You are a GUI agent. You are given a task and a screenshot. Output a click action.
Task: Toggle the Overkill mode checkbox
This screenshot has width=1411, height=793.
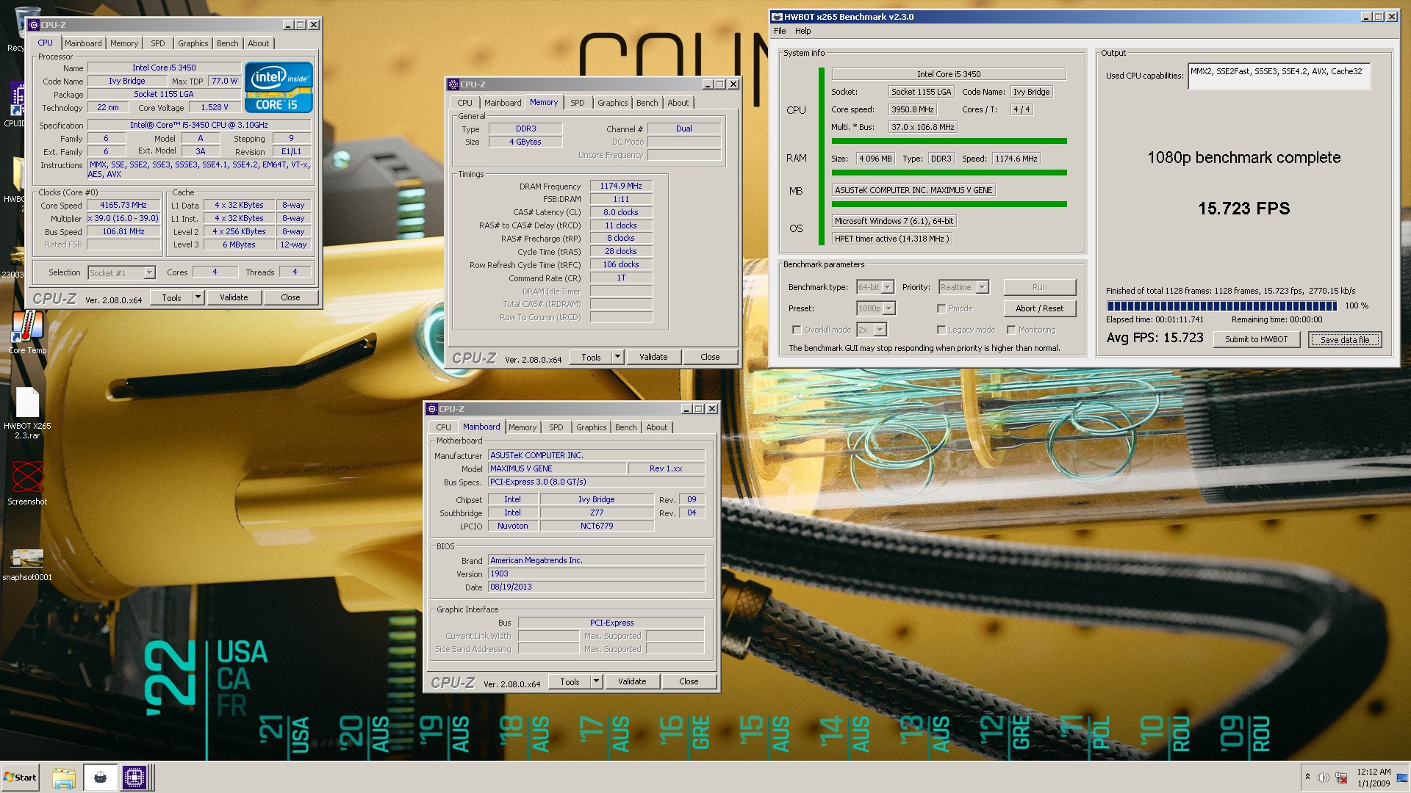[797, 330]
